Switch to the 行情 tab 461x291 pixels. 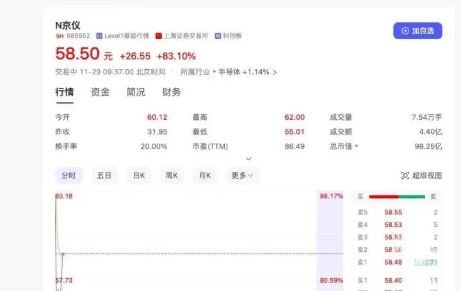pos(65,92)
